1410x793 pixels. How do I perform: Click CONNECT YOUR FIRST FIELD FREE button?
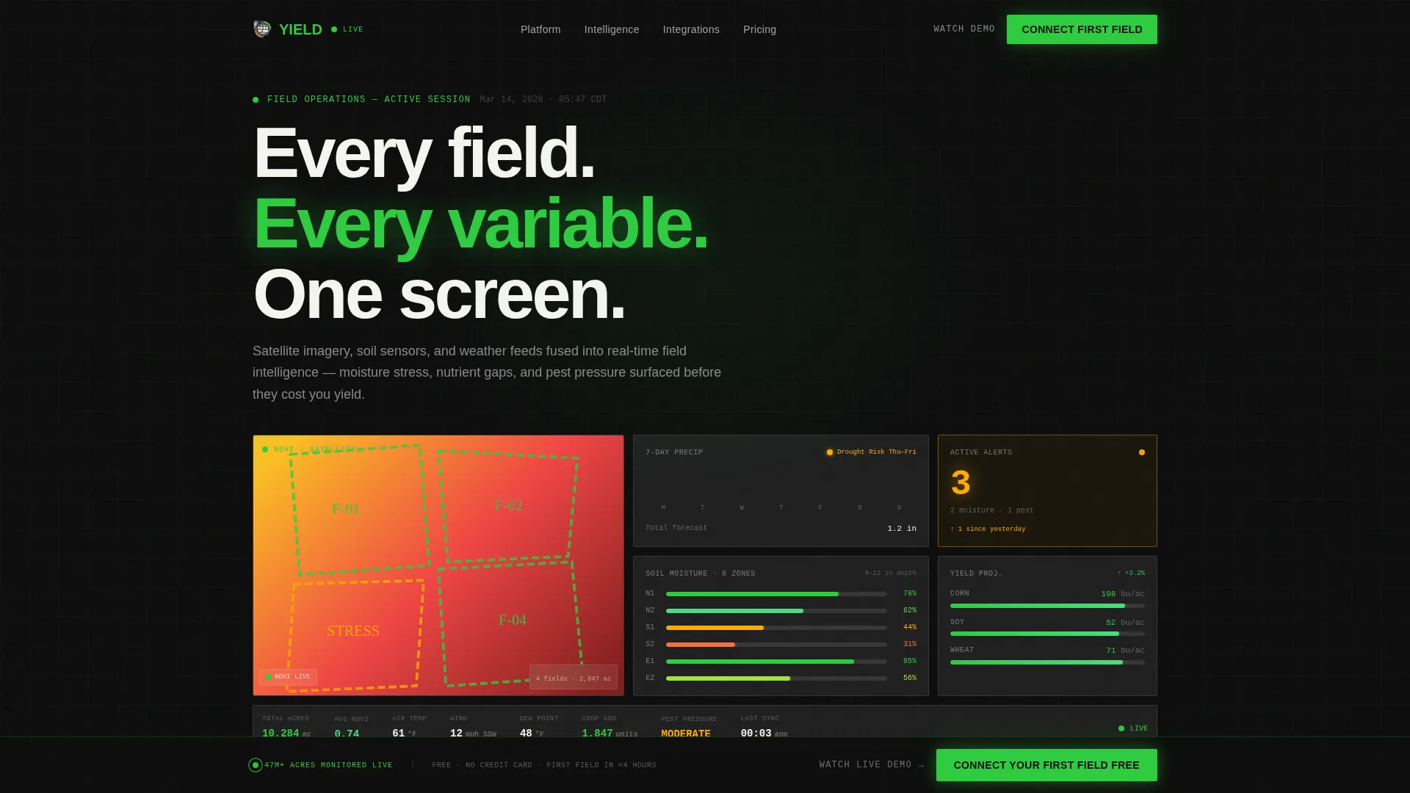coord(1046,765)
